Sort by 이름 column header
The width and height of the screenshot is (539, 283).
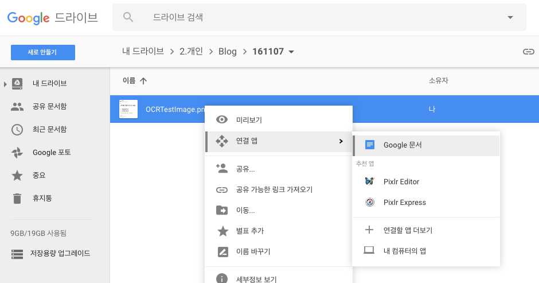point(129,80)
